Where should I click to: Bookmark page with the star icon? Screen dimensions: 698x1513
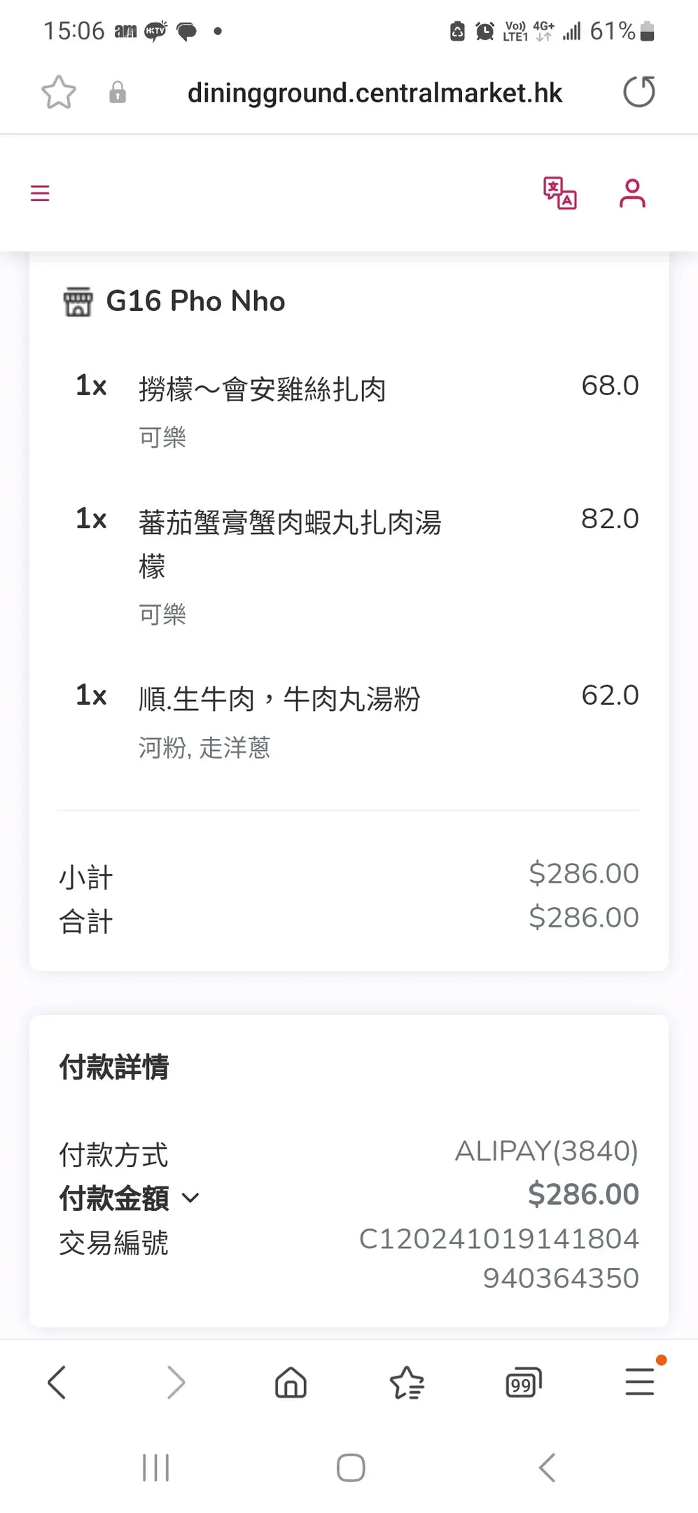pyautogui.click(x=59, y=92)
